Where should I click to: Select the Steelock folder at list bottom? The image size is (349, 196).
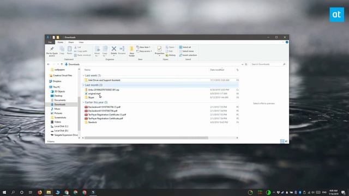92,122
